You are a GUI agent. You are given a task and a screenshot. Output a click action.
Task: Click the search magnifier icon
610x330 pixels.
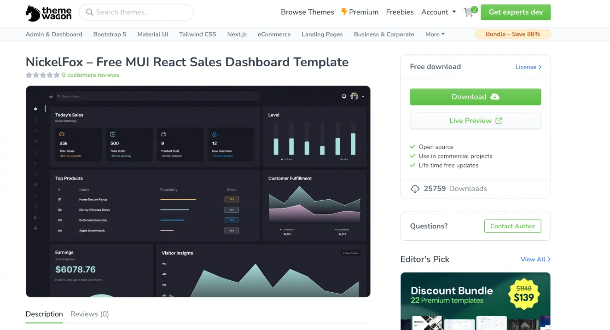(90, 12)
